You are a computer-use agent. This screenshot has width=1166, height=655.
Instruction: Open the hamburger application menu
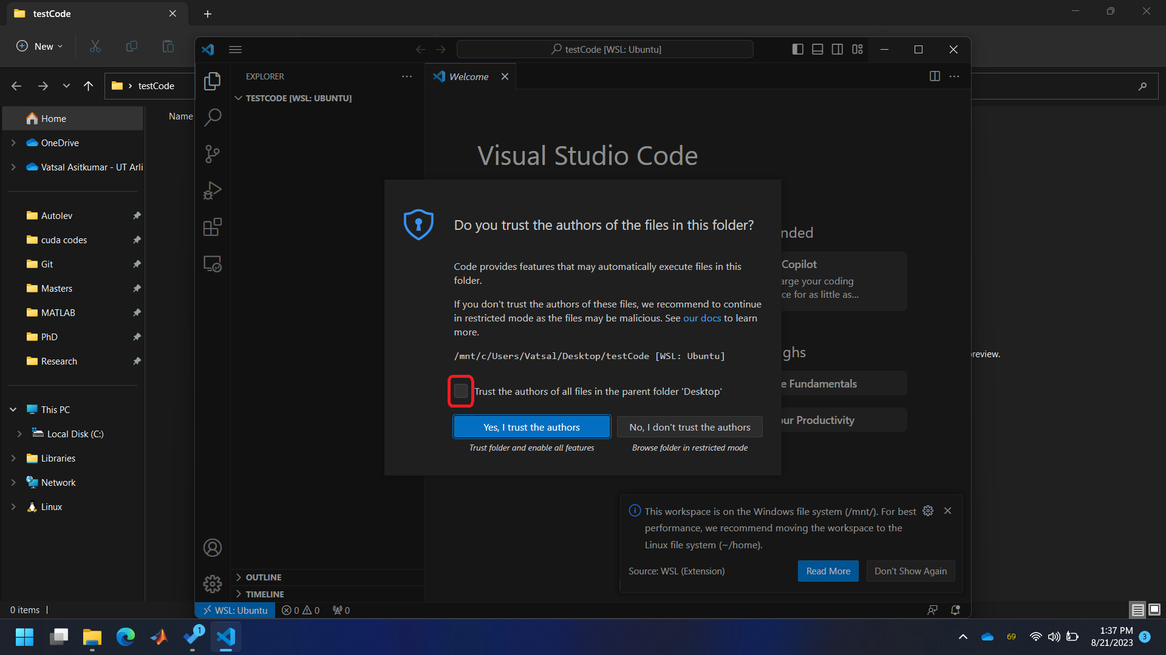(x=236, y=49)
